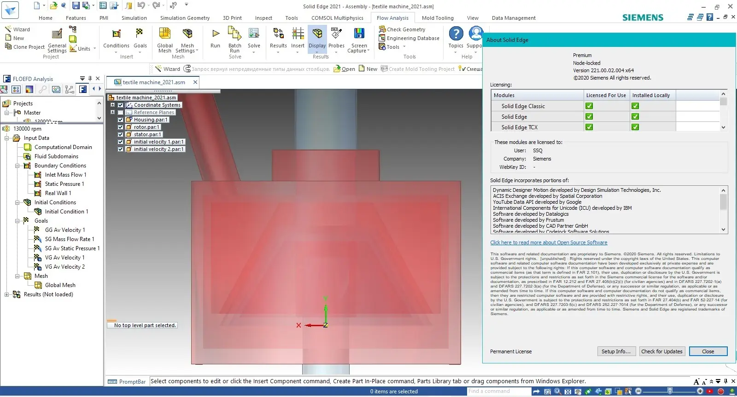Expand Results (Not loaded) node
The width and height of the screenshot is (737, 397).
pyautogui.click(x=6, y=294)
